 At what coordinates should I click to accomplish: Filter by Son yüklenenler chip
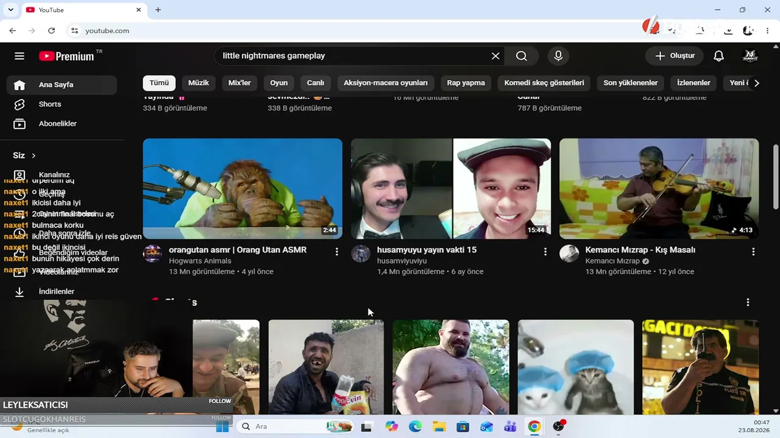pyautogui.click(x=631, y=83)
